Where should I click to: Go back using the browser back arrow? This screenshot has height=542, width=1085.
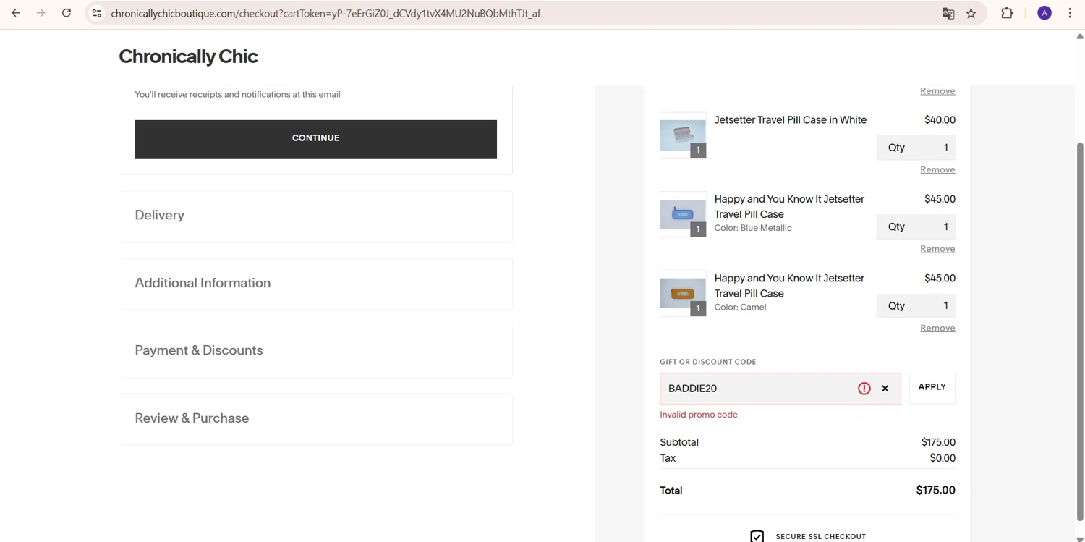(x=16, y=13)
